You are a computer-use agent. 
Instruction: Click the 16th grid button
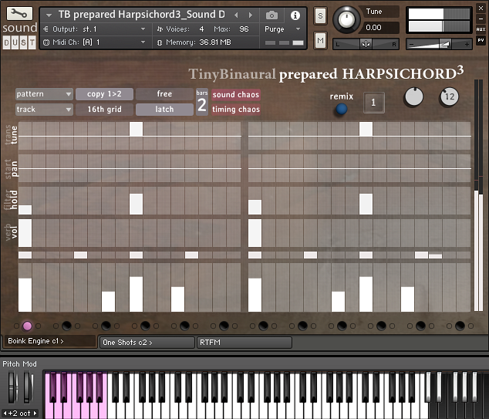click(104, 110)
